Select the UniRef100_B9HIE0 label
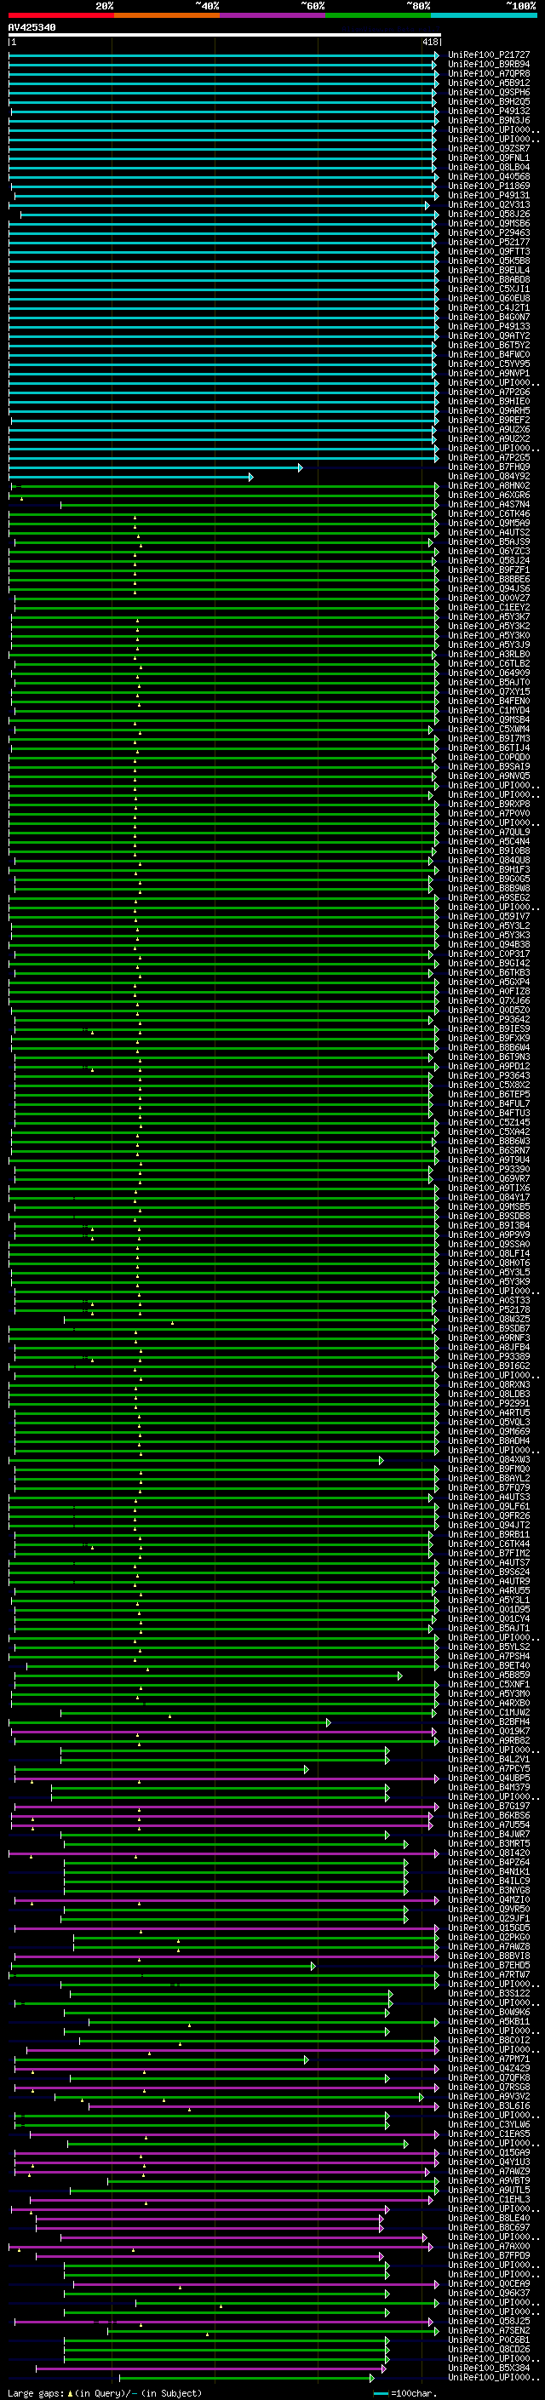 click(488, 401)
